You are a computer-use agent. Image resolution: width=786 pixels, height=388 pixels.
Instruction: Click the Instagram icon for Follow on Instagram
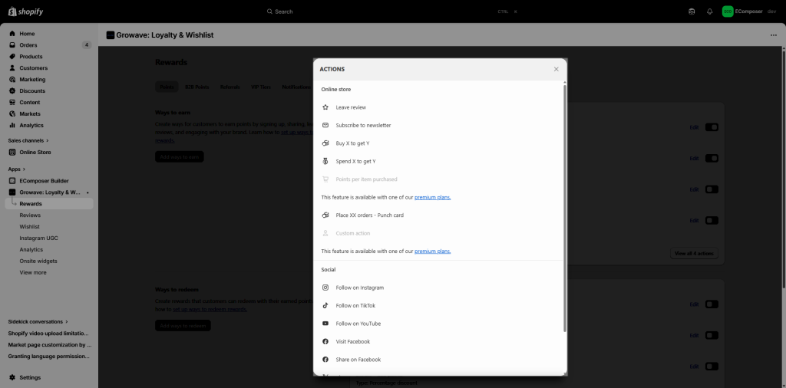click(x=325, y=288)
